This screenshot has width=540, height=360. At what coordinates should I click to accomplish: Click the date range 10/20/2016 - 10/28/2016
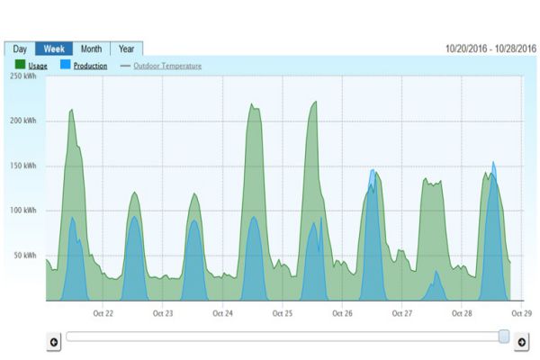pos(490,49)
